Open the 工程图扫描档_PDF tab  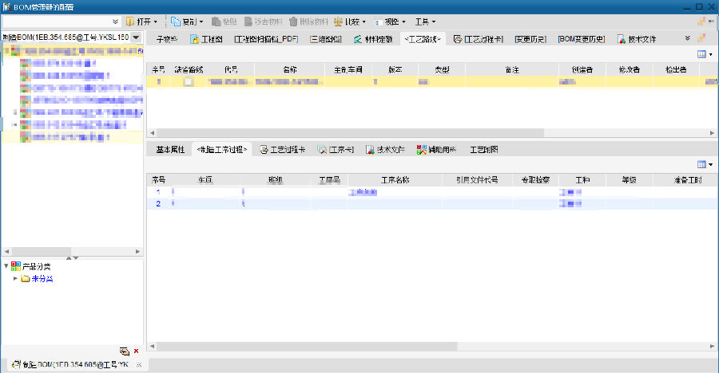266,39
